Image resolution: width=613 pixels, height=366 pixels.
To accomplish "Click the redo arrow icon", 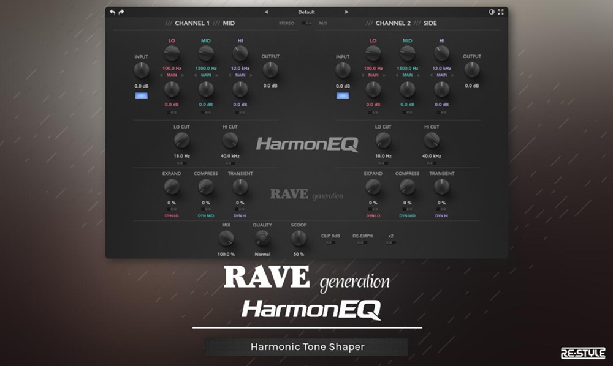I will (121, 11).
